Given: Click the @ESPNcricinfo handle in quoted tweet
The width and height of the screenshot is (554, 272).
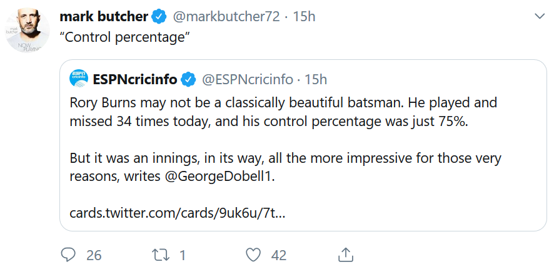Looking at the screenshot, I should (246, 79).
